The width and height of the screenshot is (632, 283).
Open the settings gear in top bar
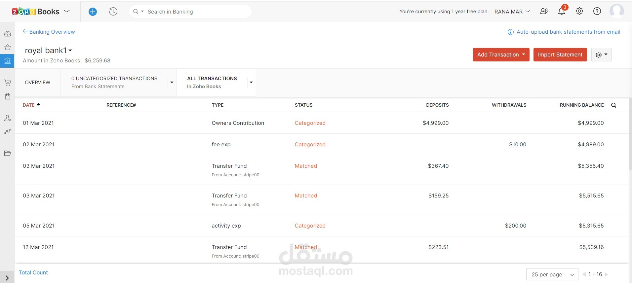(x=579, y=11)
